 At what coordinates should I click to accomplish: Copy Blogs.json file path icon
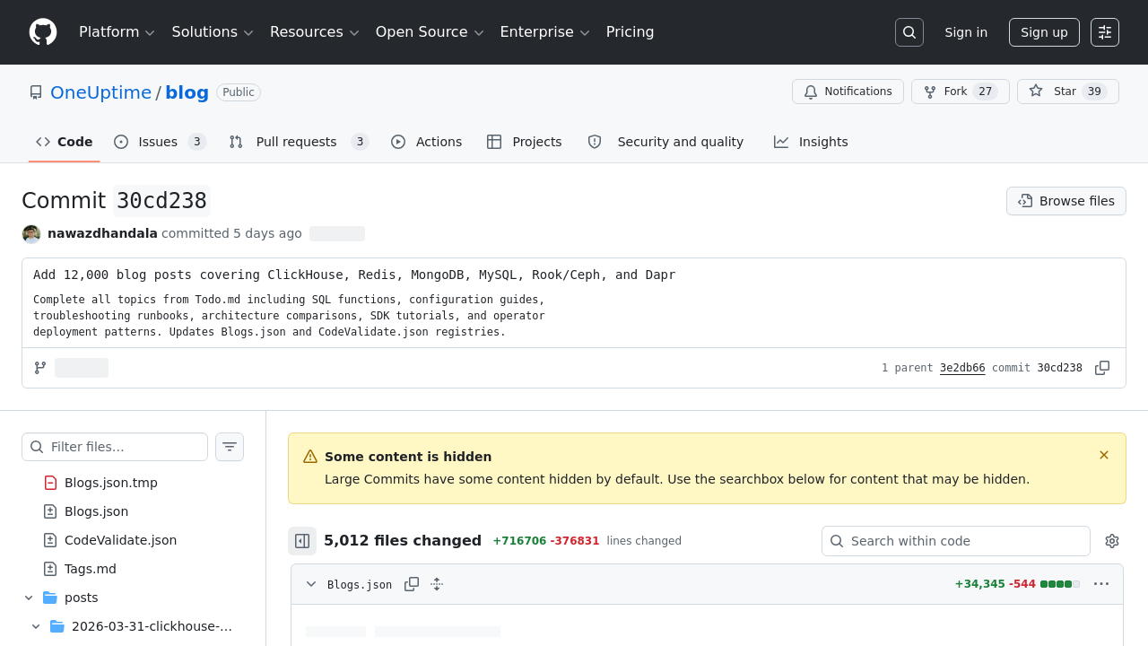(412, 584)
